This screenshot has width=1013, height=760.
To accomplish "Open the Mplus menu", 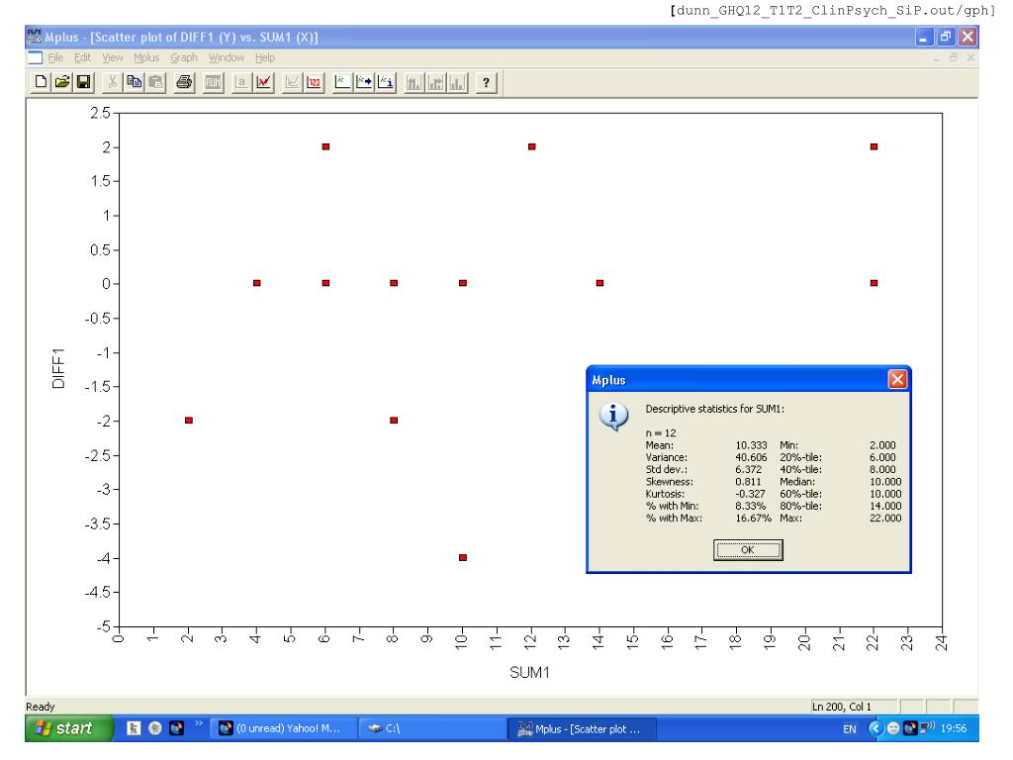I will 146,57.
